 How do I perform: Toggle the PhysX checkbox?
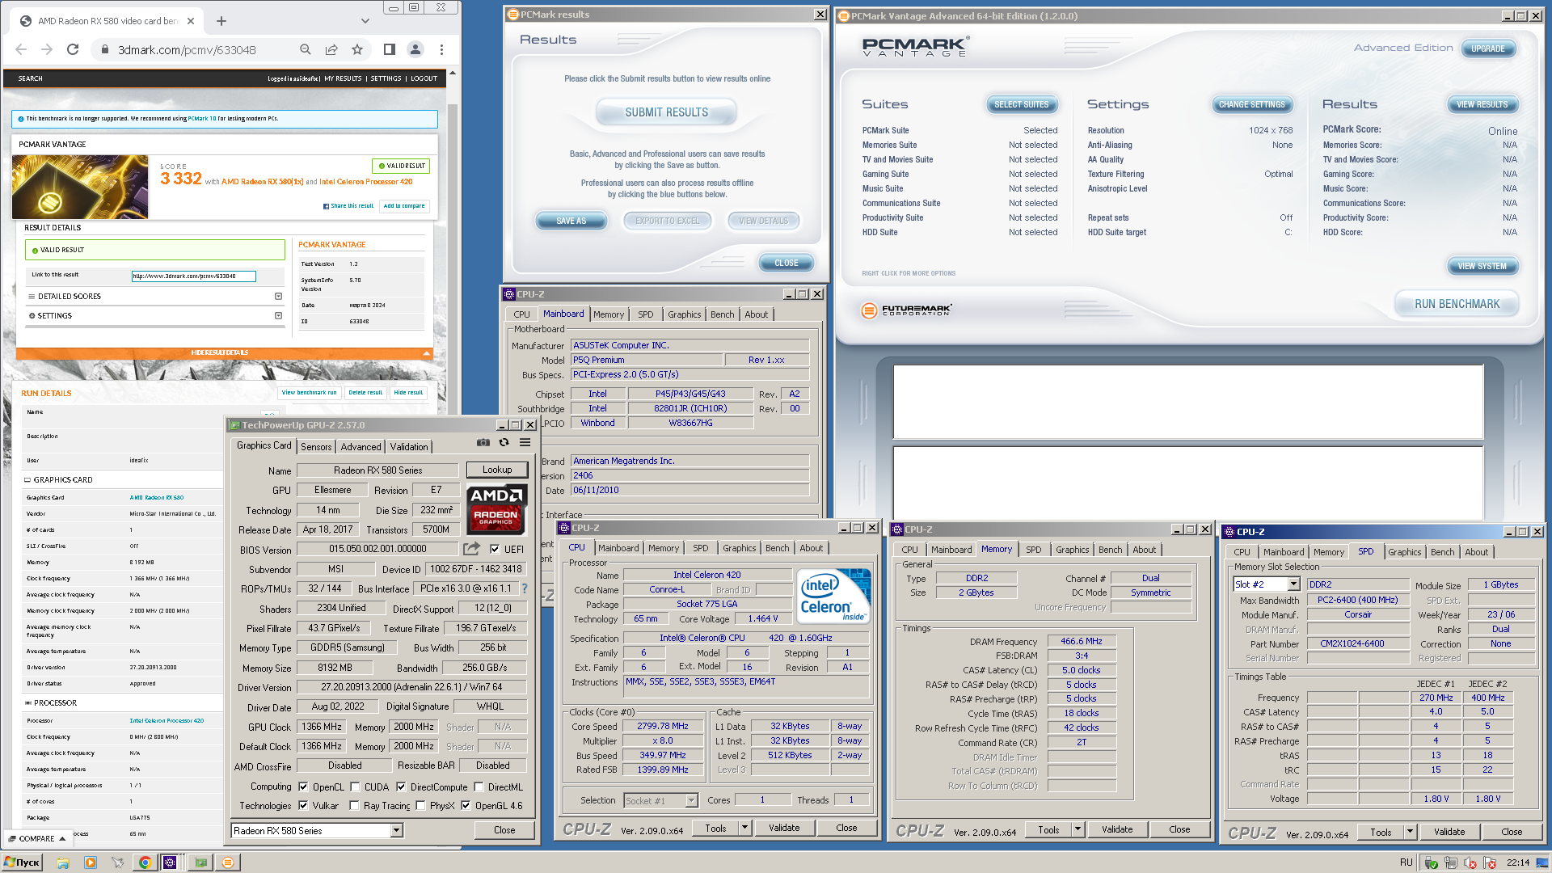420,805
